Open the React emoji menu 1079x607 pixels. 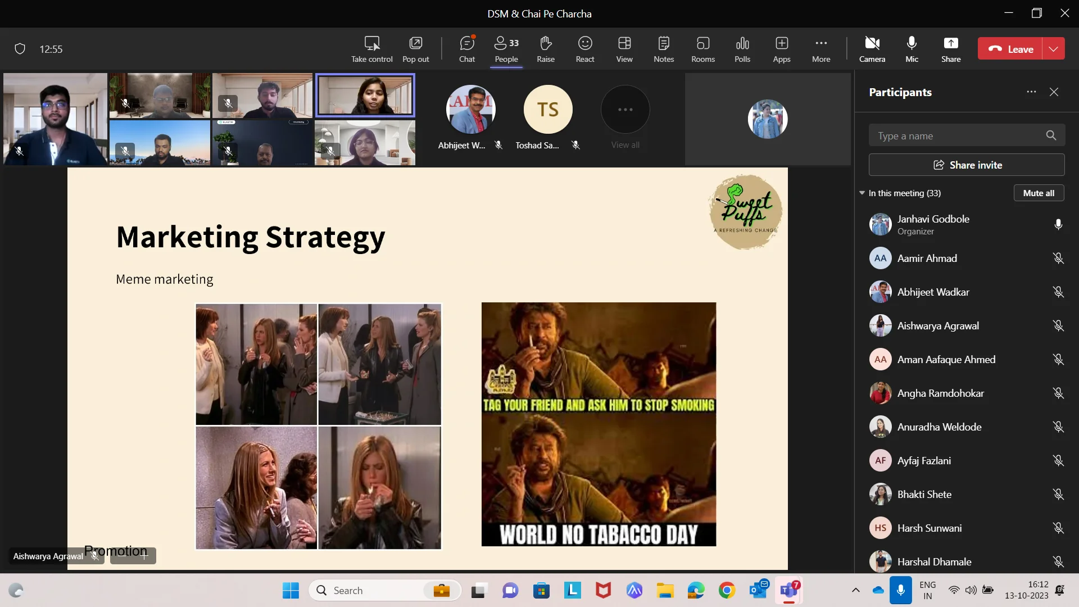[x=585, y=49]
